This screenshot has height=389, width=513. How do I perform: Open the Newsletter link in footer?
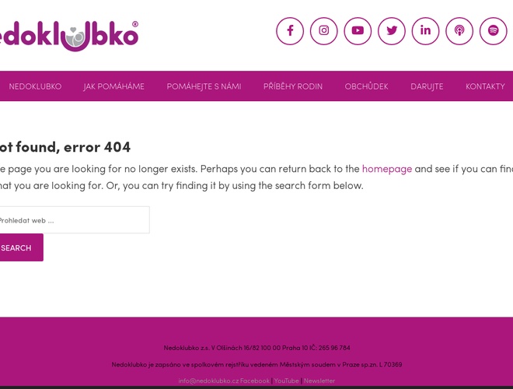319,380
